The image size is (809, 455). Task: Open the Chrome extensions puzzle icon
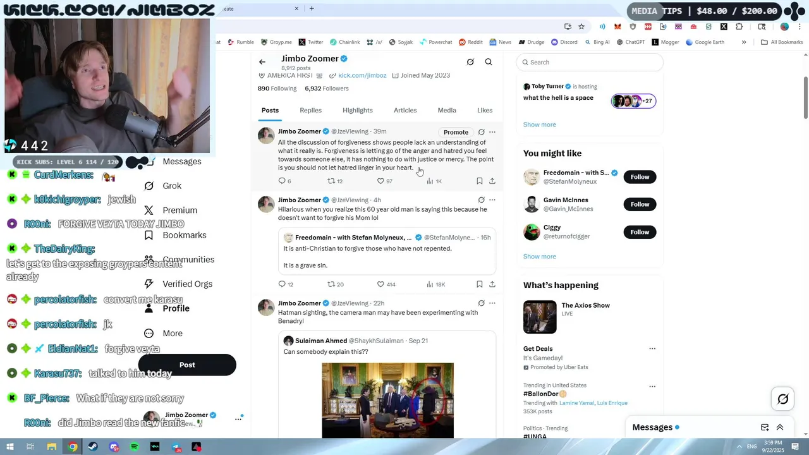[x=739, y=27]
